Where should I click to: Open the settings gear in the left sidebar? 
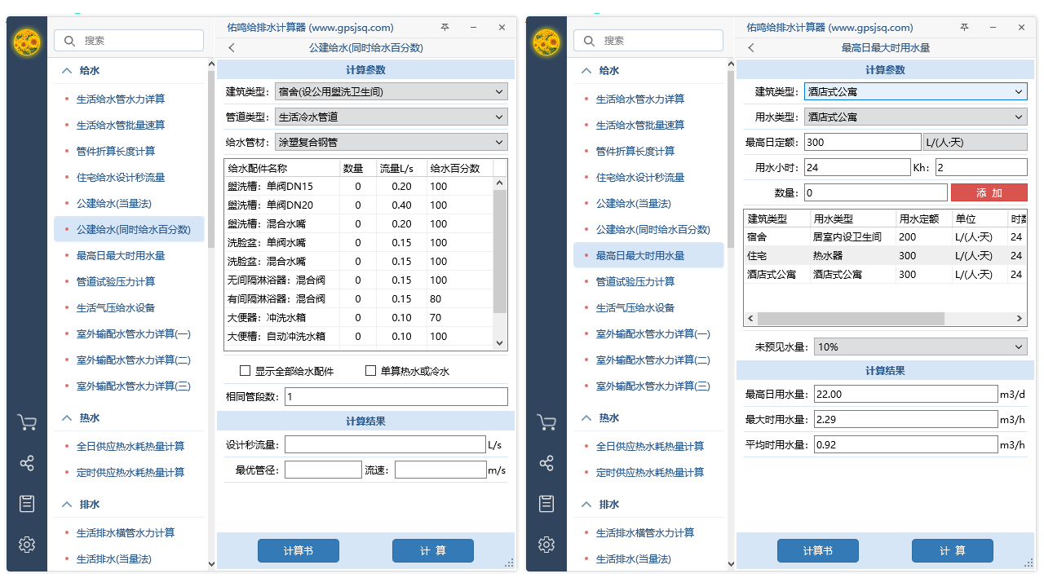click(27, 544)
